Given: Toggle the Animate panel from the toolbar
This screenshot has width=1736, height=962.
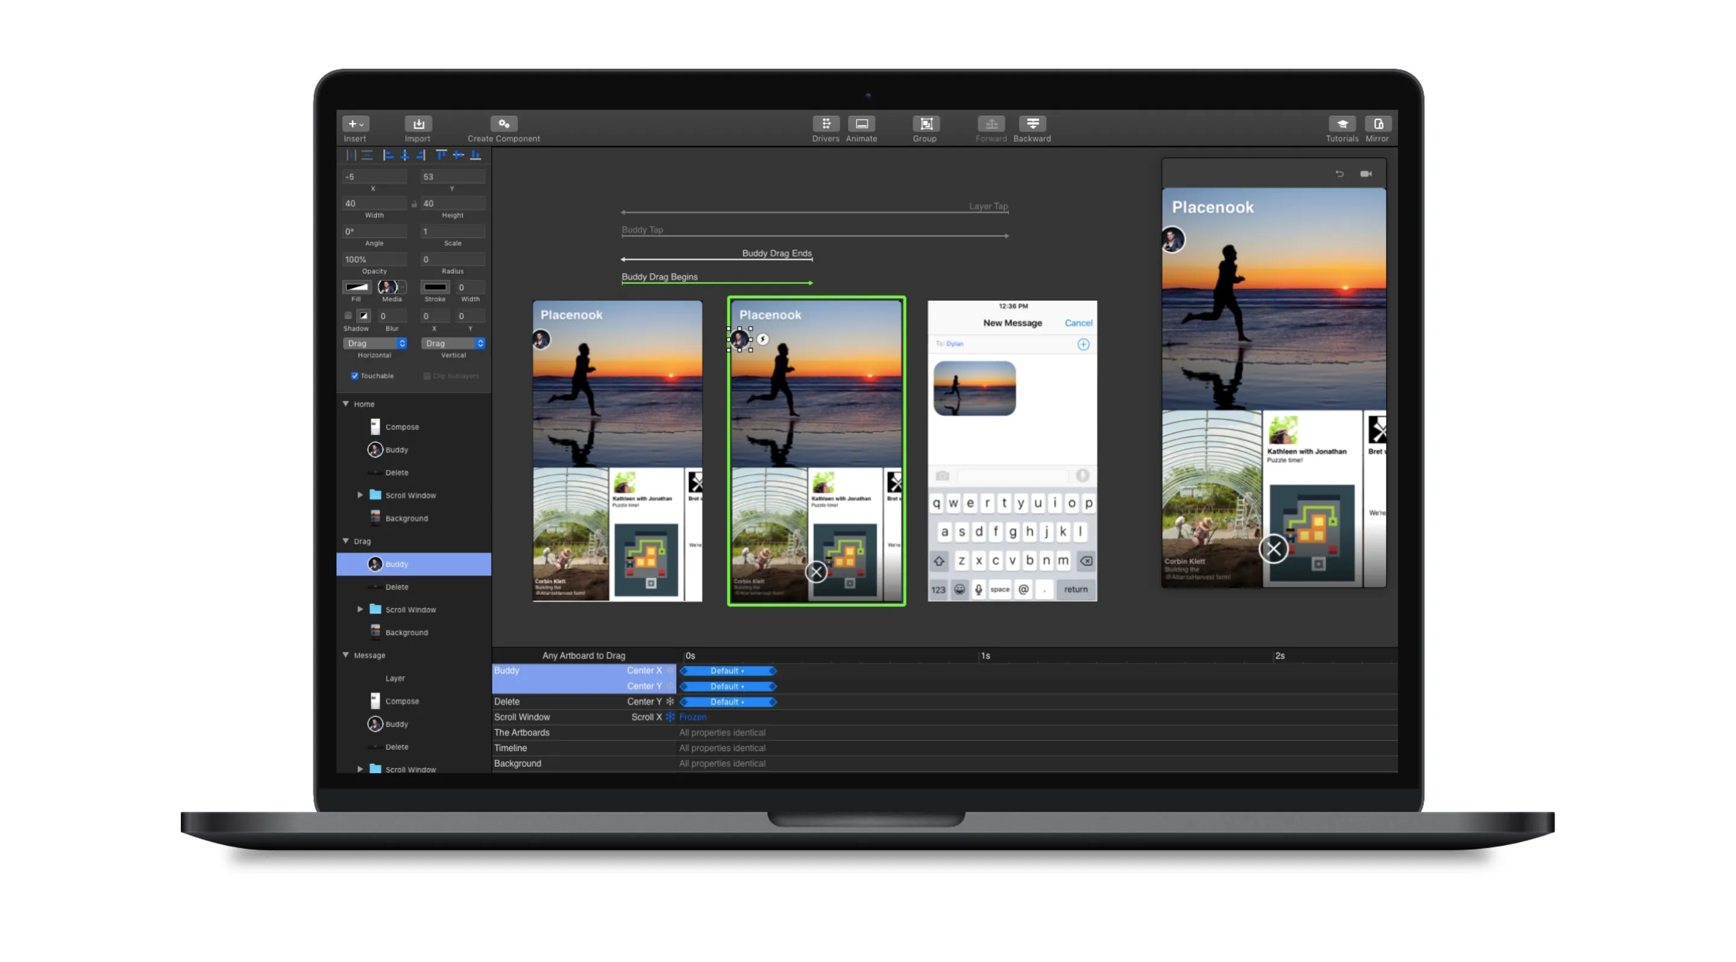Looking at the screenshot, I should tap(861, 124).
